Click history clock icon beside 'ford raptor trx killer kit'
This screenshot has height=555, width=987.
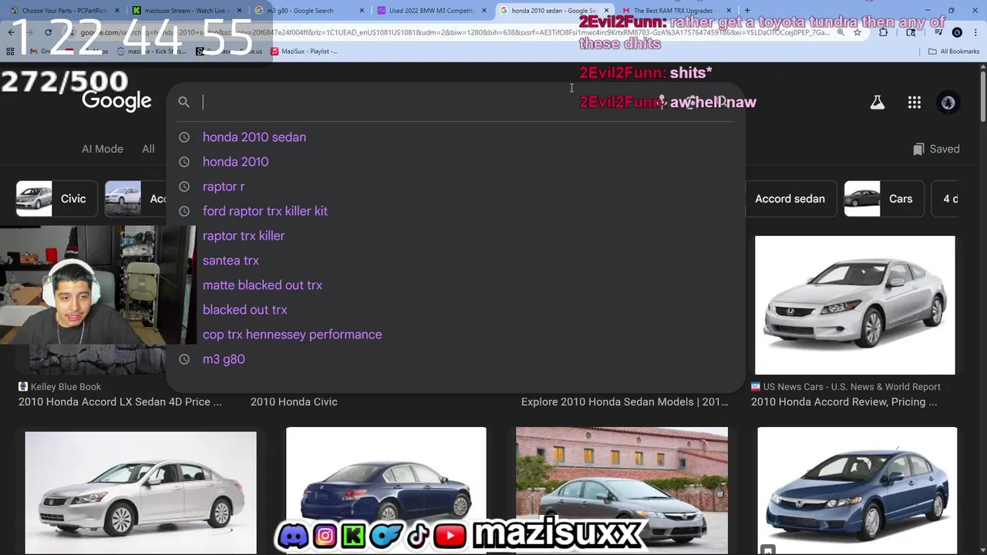(184, 211)
